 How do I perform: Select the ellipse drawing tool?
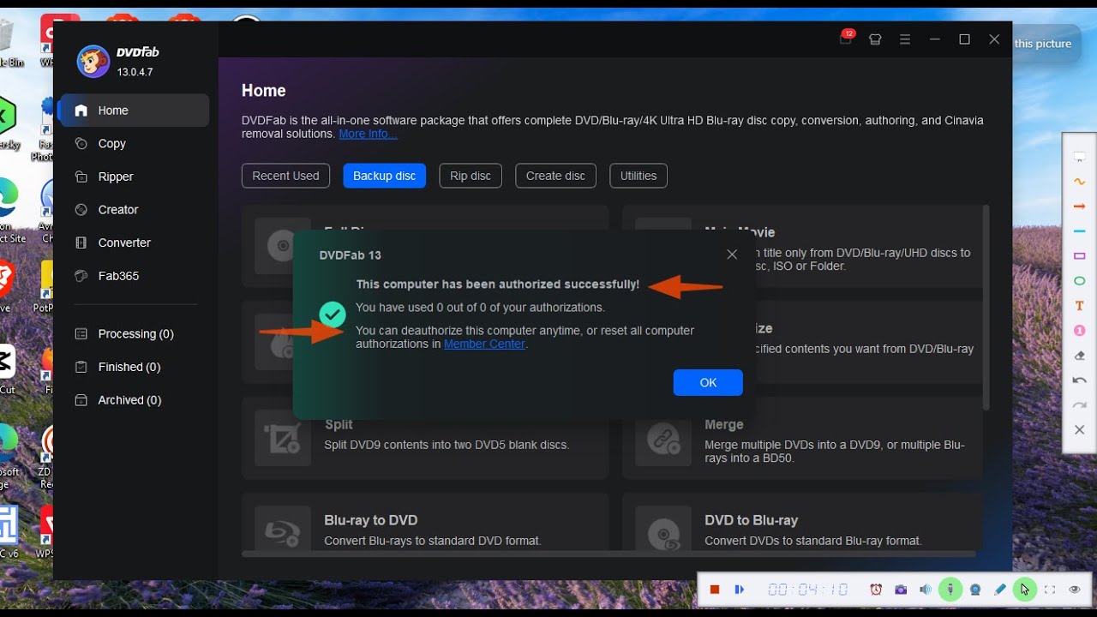point(1080,281)
